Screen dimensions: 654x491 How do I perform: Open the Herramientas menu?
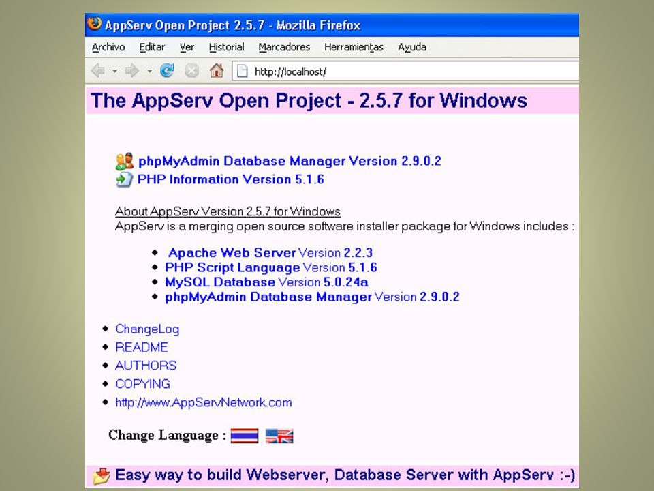coord(354,47)
